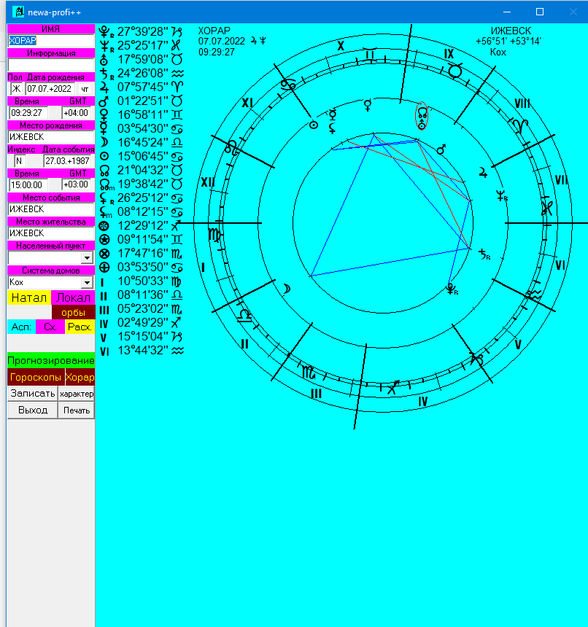Toggle the index field showing N
The width and height of the screenshot is (588, 627).
coord(19,161)
